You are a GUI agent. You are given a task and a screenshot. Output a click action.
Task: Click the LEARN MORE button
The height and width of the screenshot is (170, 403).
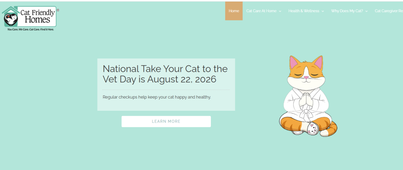[x=166, y=122]
